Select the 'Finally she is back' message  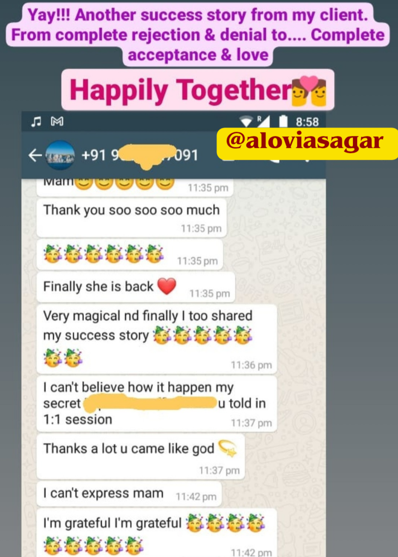[x=136, y=287]
